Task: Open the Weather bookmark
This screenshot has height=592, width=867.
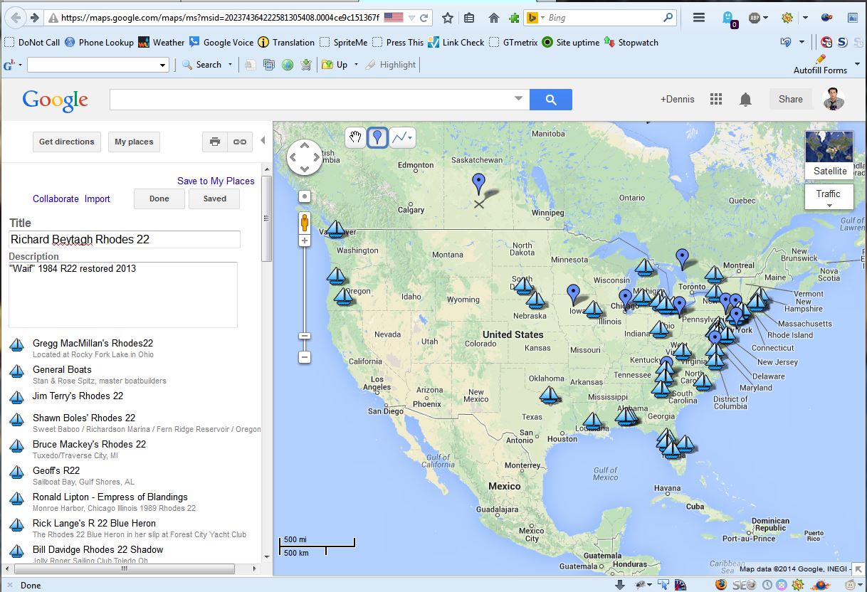Action: 162,43
